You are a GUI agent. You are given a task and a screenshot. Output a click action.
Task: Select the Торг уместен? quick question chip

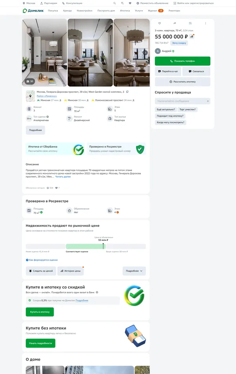(187, 109)
